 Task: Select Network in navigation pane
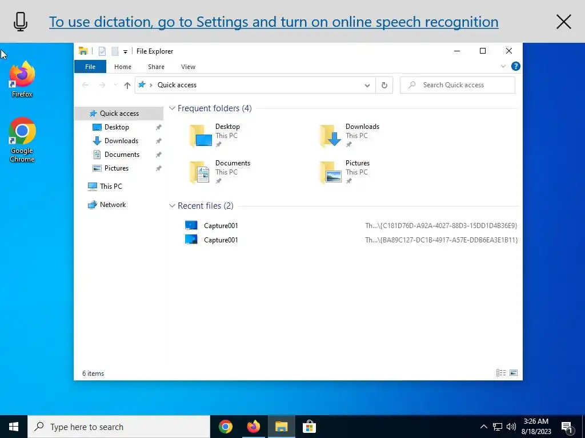click(113, 205)
